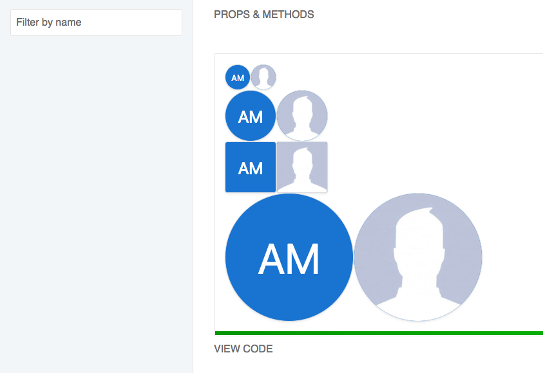Open the code sample via VIEW CODE

(243, 349)
